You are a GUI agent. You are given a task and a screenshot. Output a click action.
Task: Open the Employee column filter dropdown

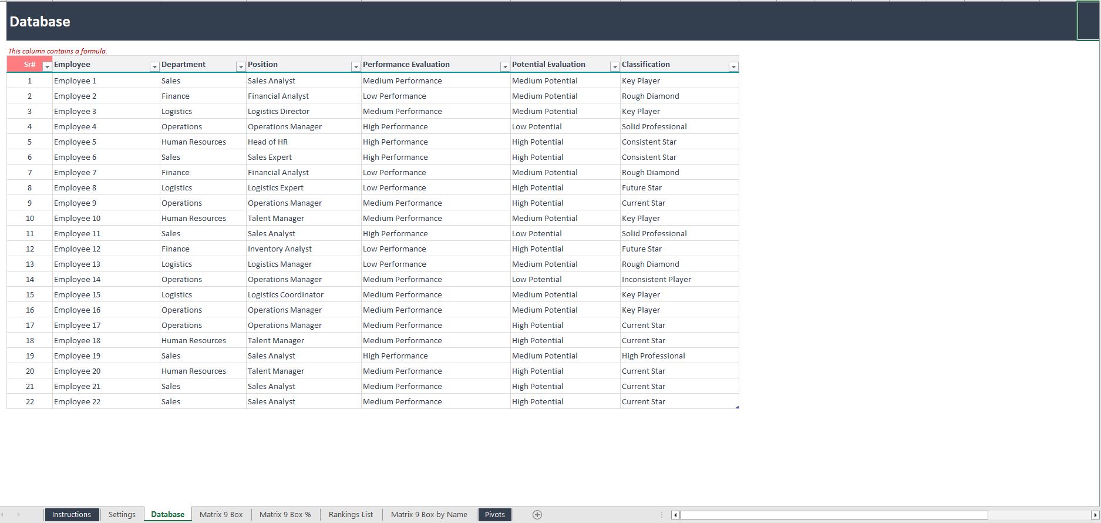click(x=154, y=67)
